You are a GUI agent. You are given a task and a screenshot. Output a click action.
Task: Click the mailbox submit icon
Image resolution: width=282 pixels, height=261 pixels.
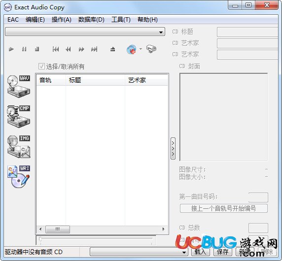[151, 49]
